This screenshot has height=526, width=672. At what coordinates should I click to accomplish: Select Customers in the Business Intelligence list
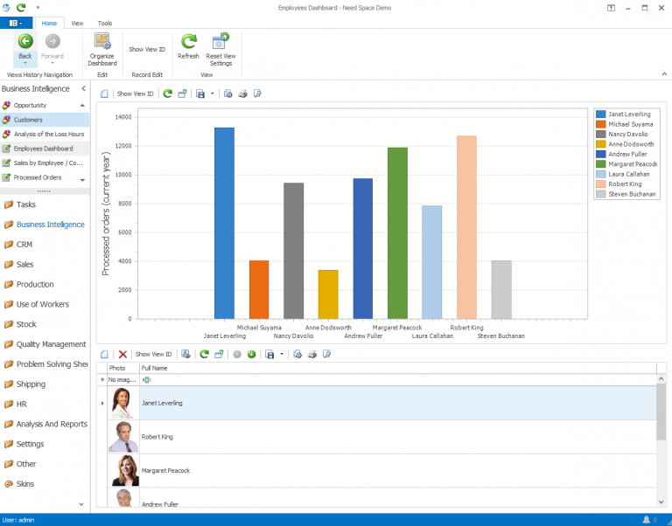click(x=28, y=120)
